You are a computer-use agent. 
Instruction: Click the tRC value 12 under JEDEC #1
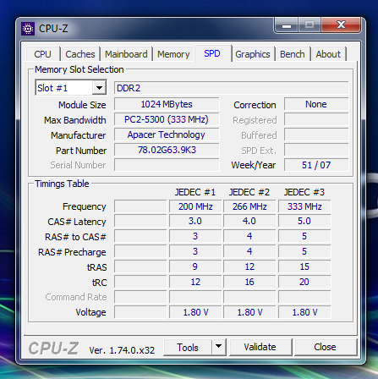click(x=195, y=282)
